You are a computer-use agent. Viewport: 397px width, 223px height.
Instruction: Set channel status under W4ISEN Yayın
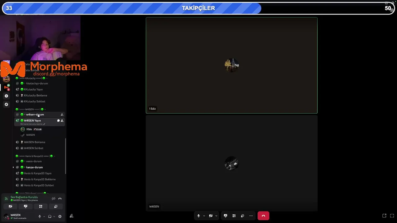point(33,124)
